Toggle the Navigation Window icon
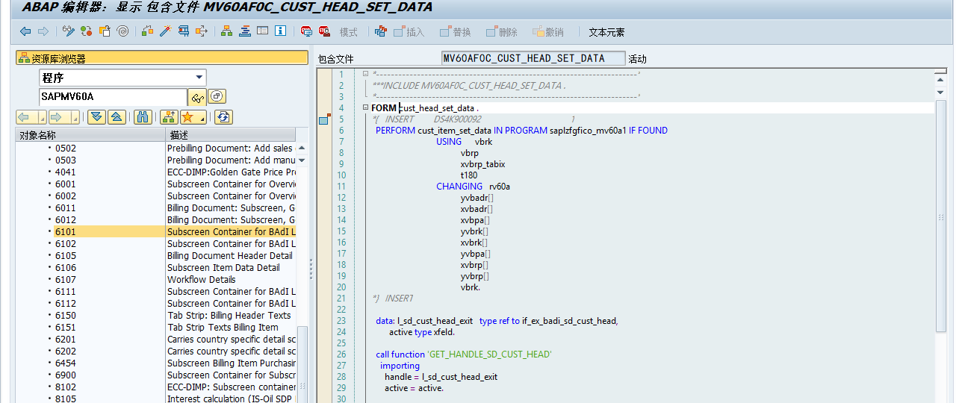 [244, 31]
